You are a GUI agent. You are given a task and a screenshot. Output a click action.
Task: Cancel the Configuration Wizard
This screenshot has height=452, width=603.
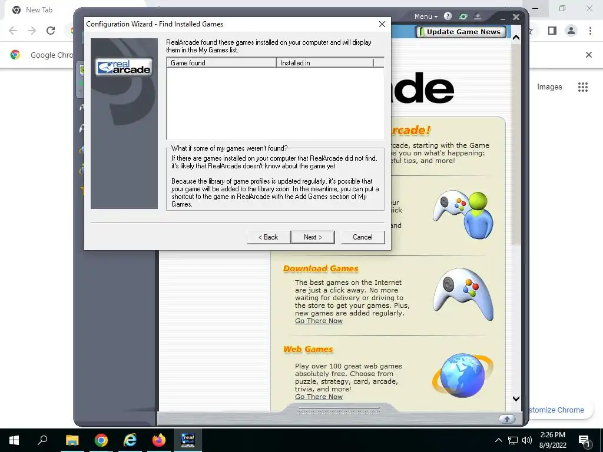click(362, 237)
